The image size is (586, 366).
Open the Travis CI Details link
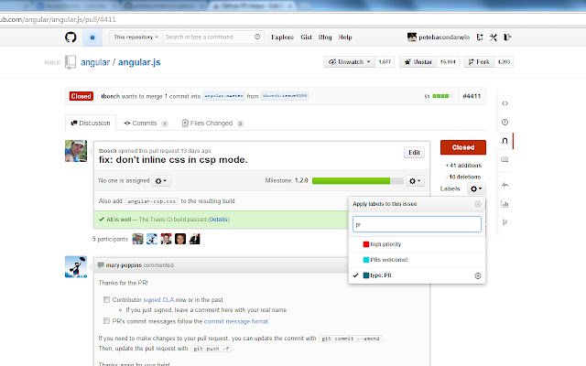(218, 220)
